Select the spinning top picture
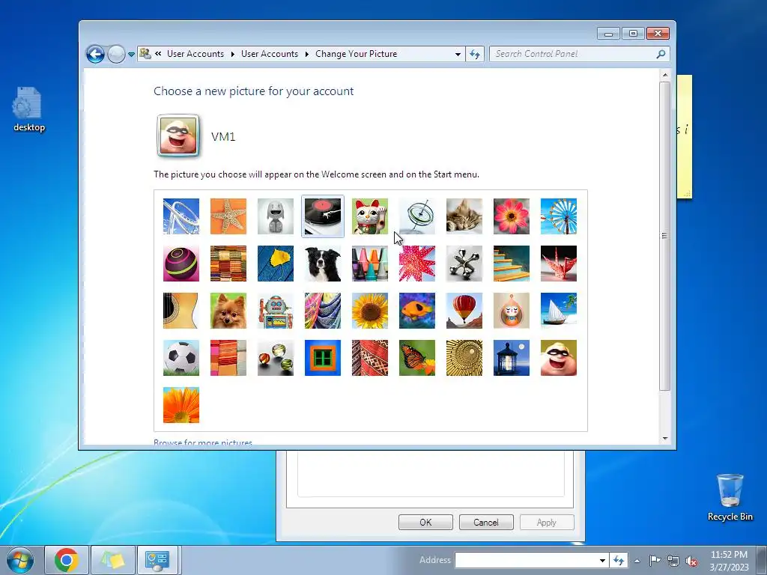Image resolution: width=767 pixels, height=575 pixels. [417, 216]
